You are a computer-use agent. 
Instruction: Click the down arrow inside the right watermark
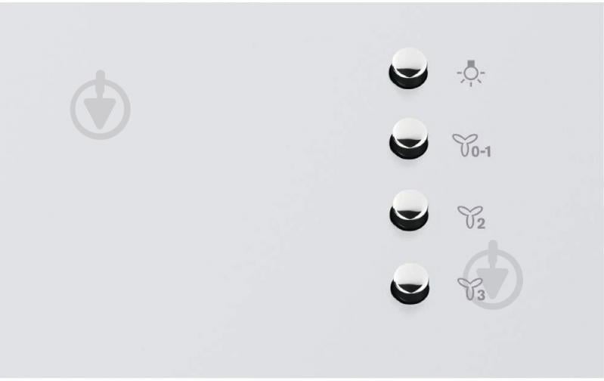(x=493, y=283)
